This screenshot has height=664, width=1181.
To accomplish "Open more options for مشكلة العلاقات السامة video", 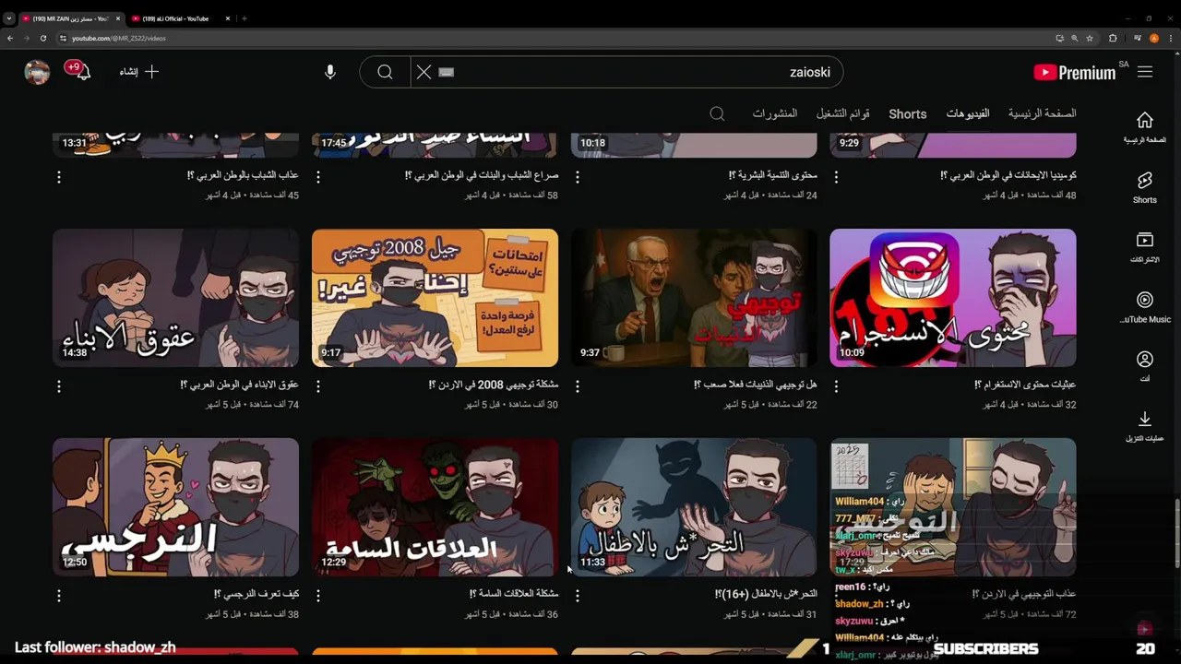I will [318, 595].
